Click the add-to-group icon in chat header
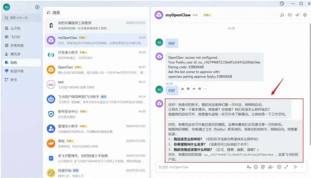Image resolution: width=311 pixels, height=178 pixels. click(290, 15)
